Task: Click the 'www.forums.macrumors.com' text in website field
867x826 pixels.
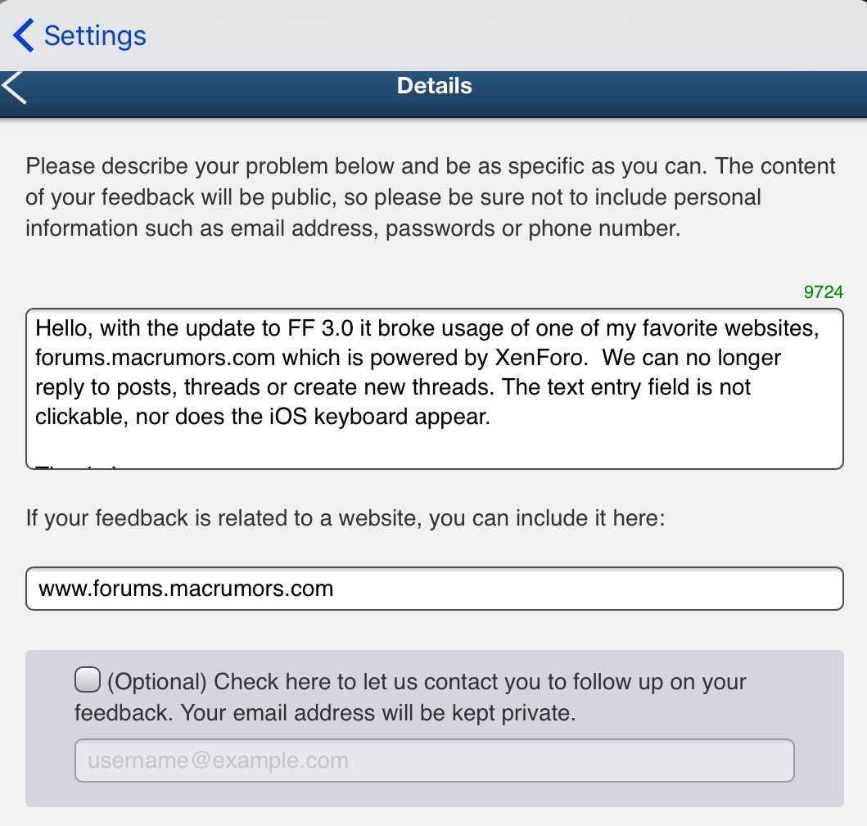Action: point(186,589)
